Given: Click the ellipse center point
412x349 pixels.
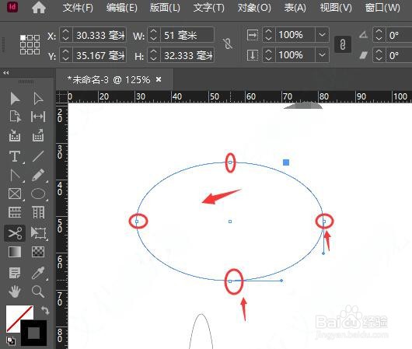Looking at the screenshot, I should coord(230,222).
